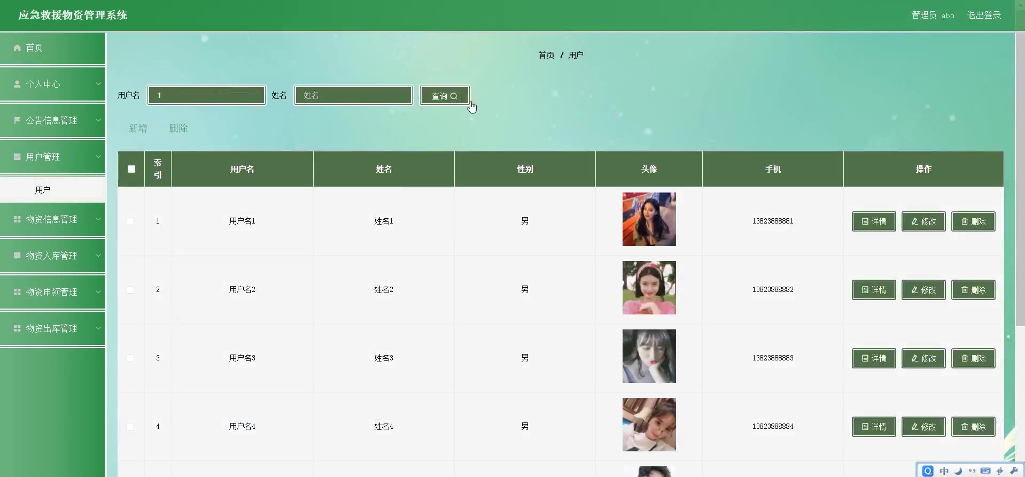
Task: Expand the 个人中心 chevron
Action: 98,84
